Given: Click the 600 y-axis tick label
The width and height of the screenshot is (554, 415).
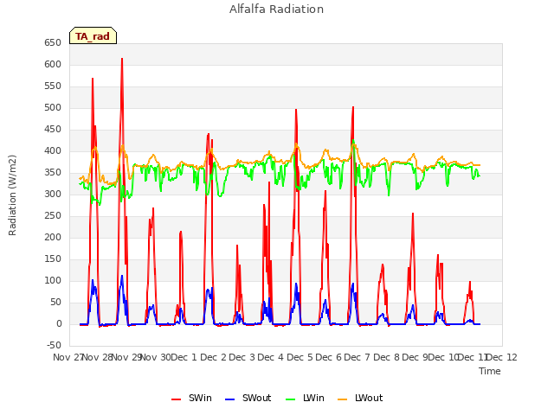Looking at the screenshot, I should point(53,64).
